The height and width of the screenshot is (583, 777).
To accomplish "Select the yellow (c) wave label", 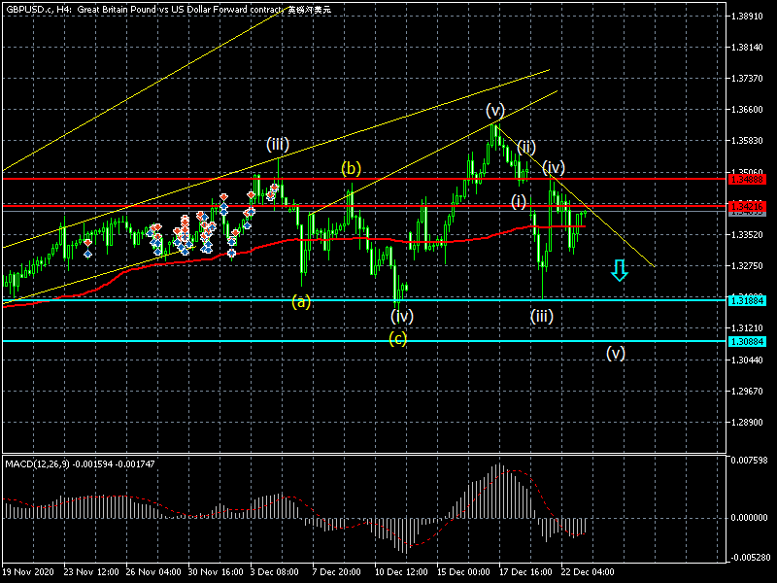I will pyautogui.click(x=398, y=338).
